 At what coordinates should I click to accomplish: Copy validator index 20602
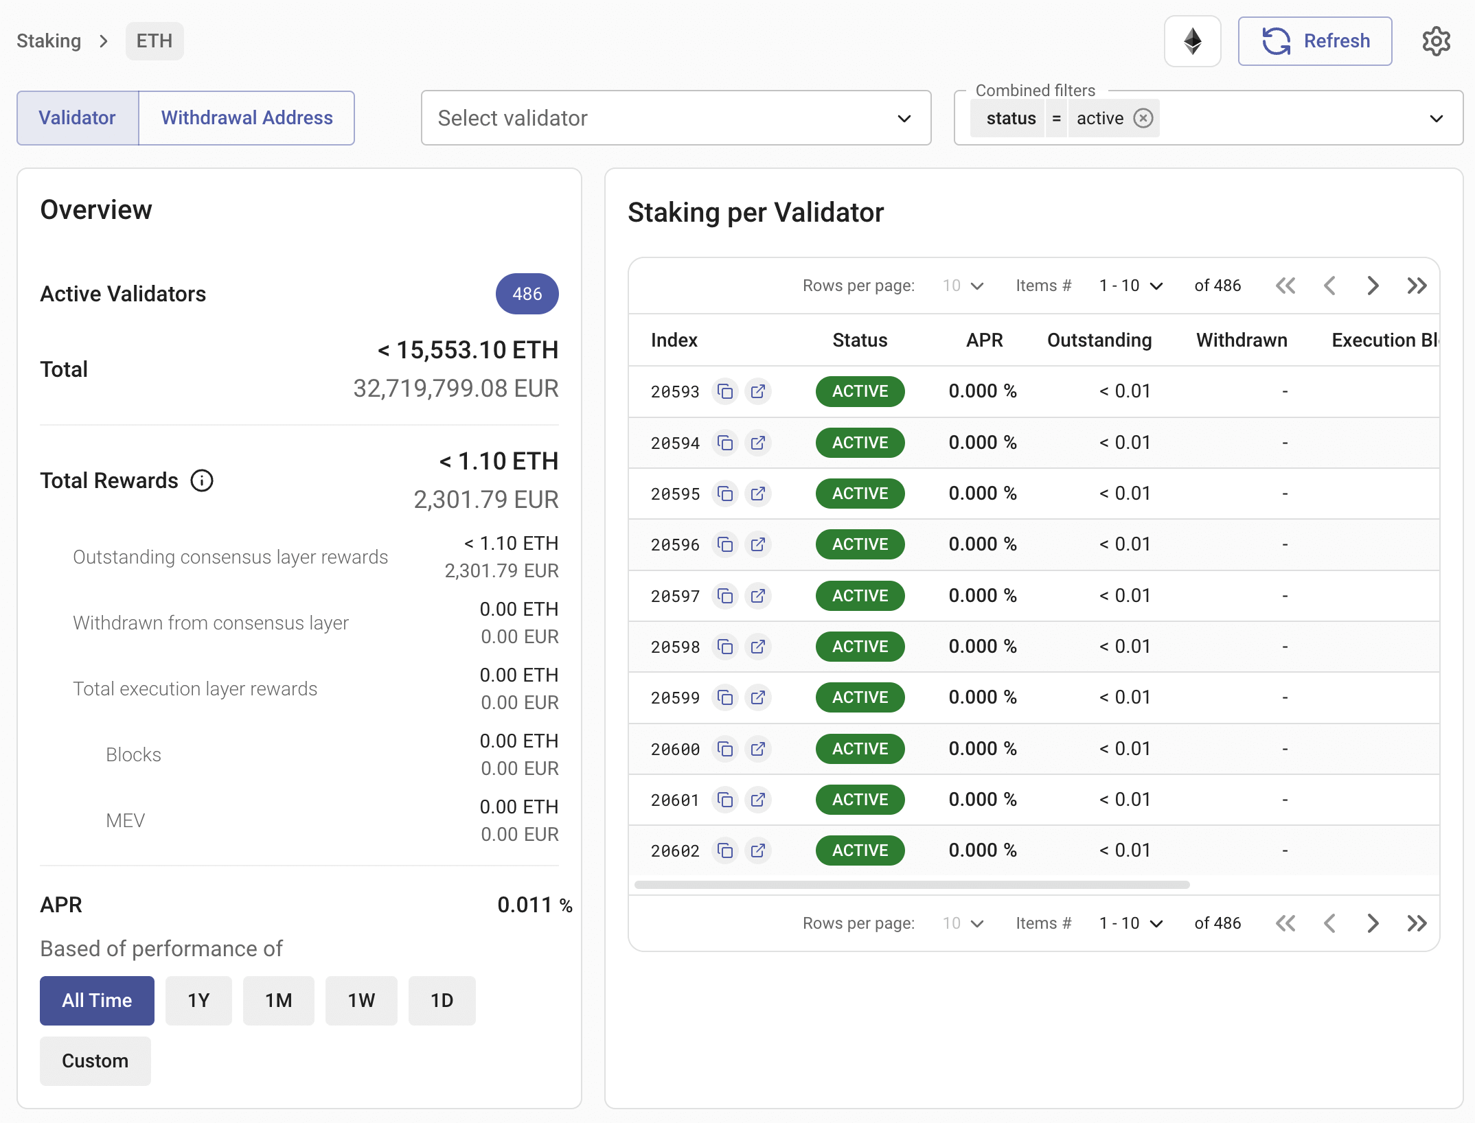point(724,850)
